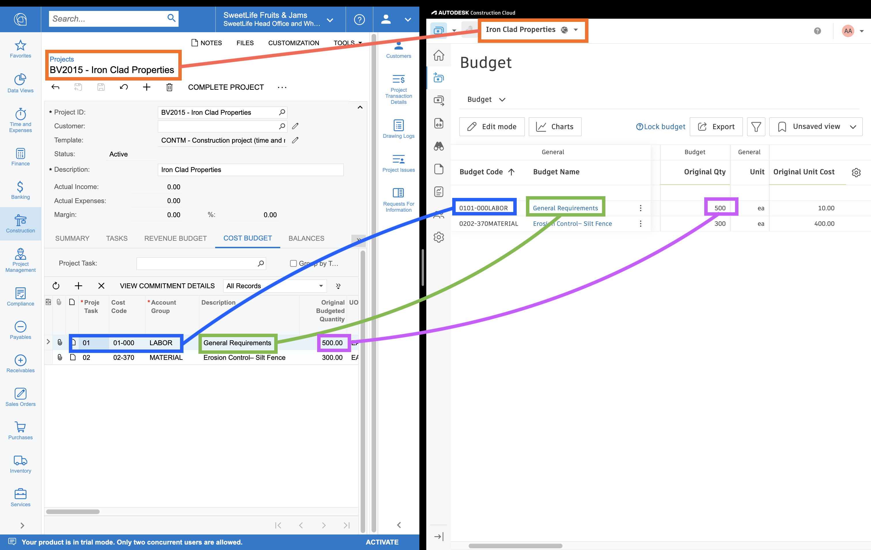Click ACTIVATE in the trial banner
Viewport: 871px width, 550px height.
point(382,542)
